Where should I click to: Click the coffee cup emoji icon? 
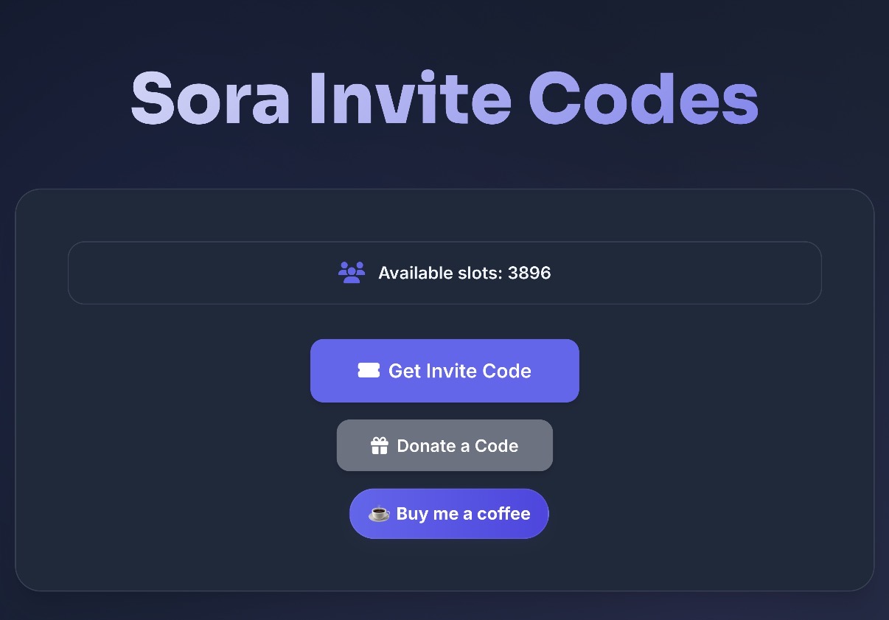(x=379, y=514)
